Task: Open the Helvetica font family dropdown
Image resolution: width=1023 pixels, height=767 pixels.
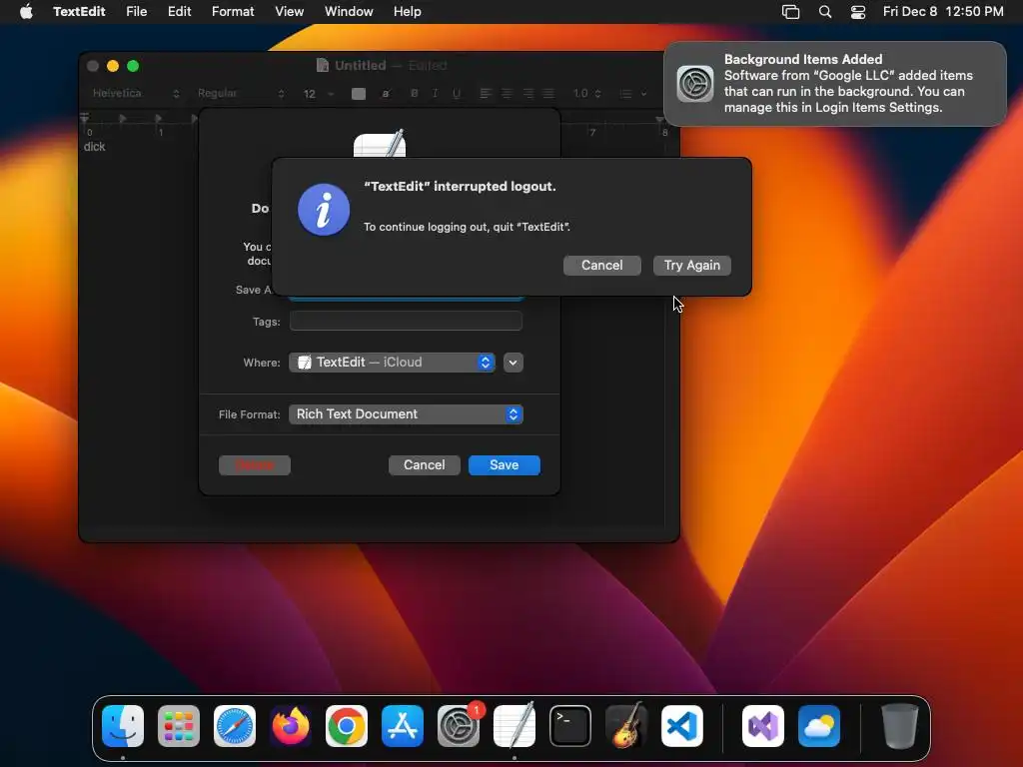Action: [135, 93]
